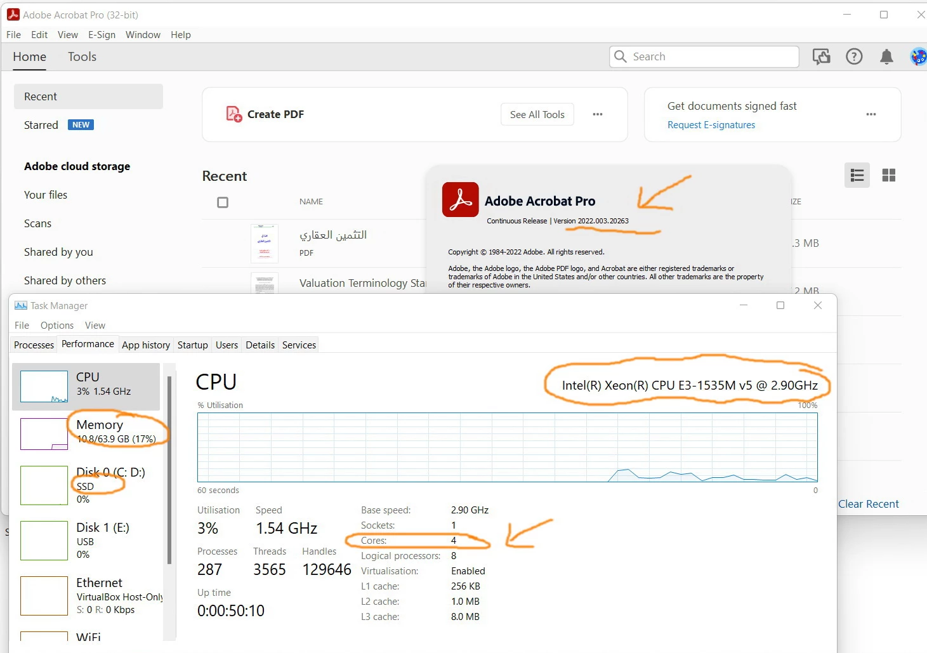The image size is (927, 653).
Task: Click the CPU utilisation graph area
Action: click(508, 447)
